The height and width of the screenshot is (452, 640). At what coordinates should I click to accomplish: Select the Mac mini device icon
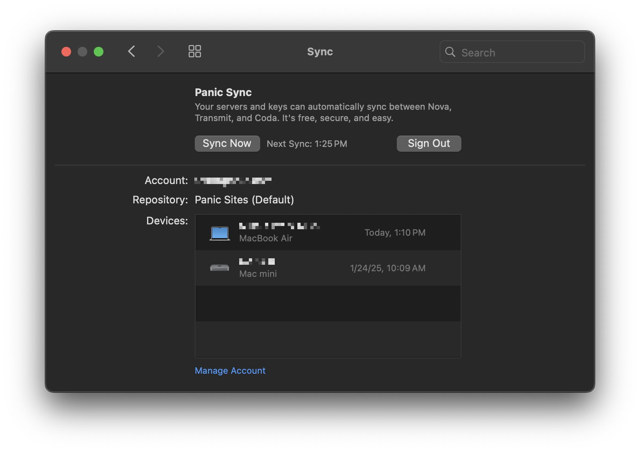pyautogui.click(x=219, y=268)
